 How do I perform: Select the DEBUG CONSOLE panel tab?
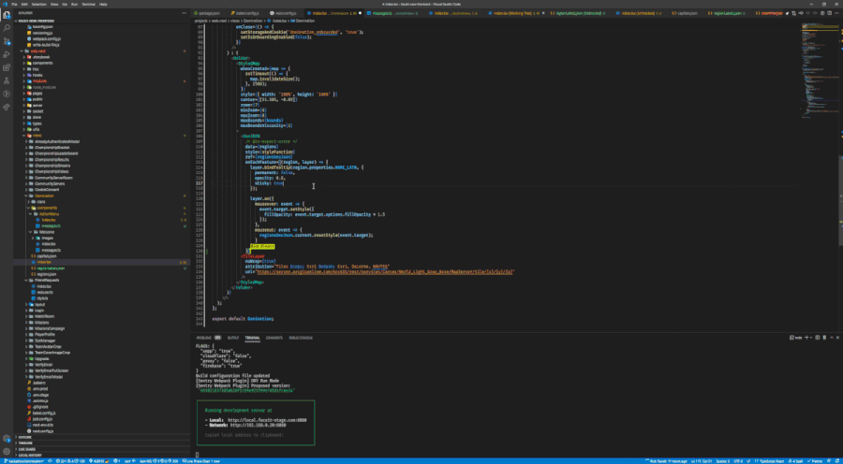301,338
